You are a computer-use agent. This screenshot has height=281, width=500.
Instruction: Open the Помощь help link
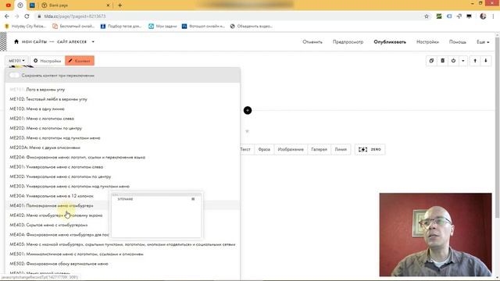458,41
